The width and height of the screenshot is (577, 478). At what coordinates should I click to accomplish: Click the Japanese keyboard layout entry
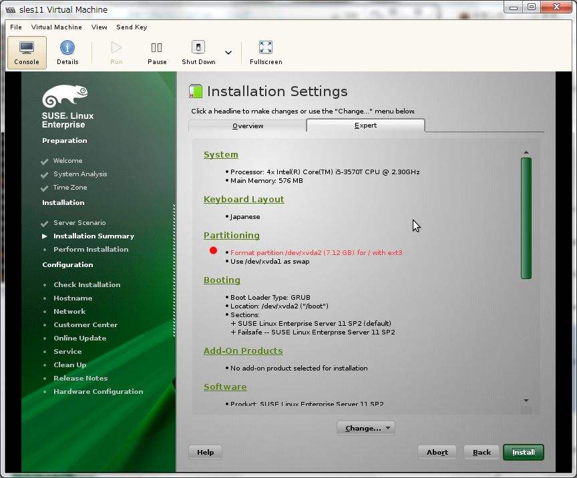[244, 217]
